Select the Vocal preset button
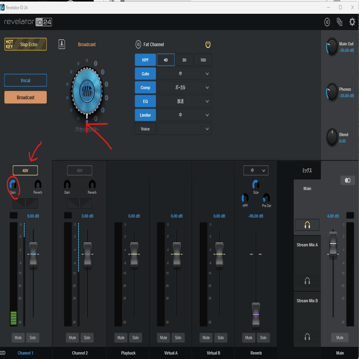Image resolution: width=359 pixels, height=359 pixels. click(26, 80)
